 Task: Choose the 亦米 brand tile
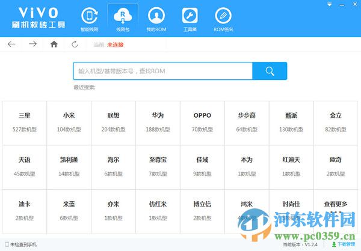[113, 212]
